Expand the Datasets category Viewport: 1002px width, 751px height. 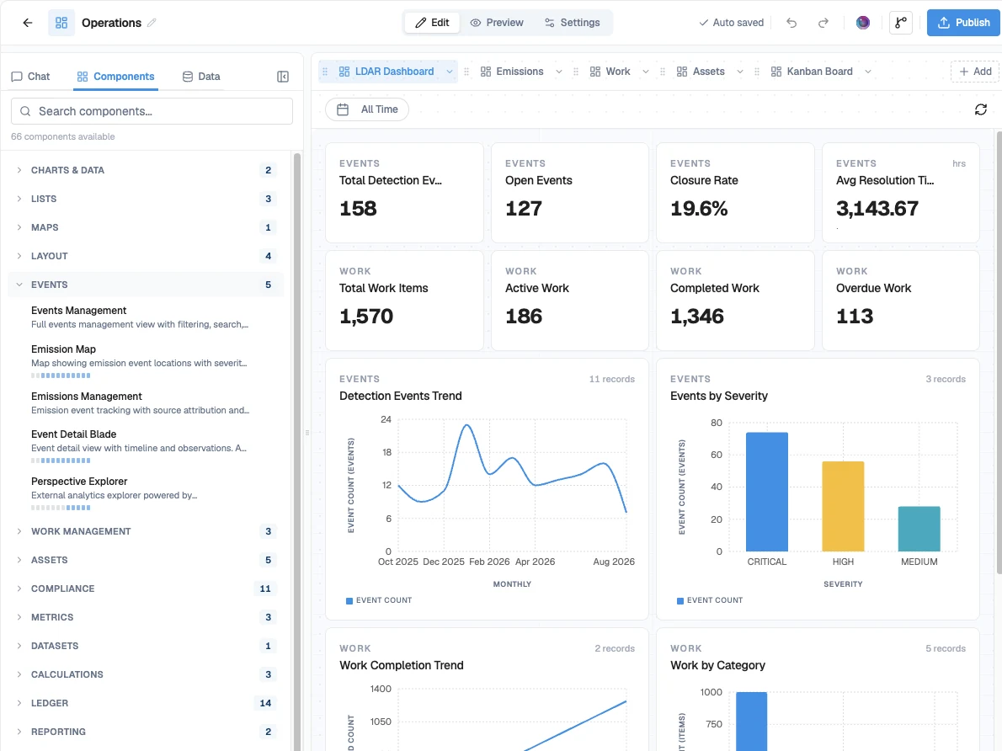[x=146, y=646]
